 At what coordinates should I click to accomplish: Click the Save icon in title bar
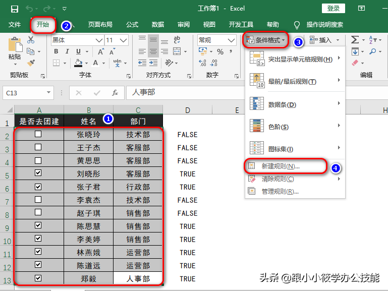point(15,9)
